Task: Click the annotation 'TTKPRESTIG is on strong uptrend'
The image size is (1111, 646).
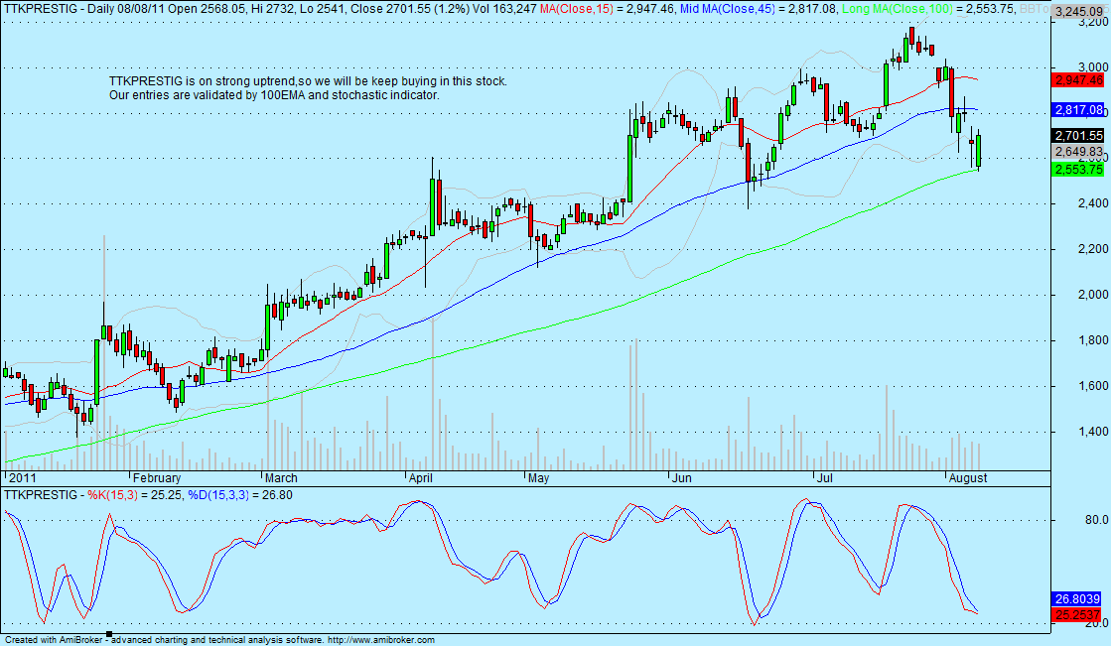Action: pyautogui.click(x=202, y=81)
